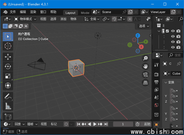The height and width of the screenshot is (135, 184).
Task: Select the extend selection mode icon
Action: (10, 26)
